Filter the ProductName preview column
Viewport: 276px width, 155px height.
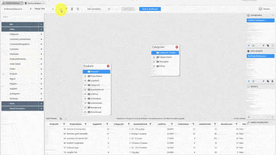coord(86,124)
